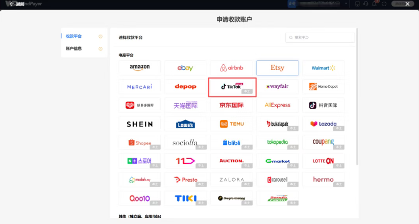
Task: Choose the eBay platform tile
Action: coord(185,68)
